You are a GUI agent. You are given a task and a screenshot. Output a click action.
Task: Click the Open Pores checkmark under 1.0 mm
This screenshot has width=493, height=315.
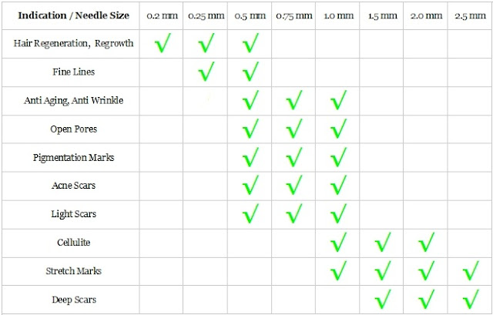337,129
